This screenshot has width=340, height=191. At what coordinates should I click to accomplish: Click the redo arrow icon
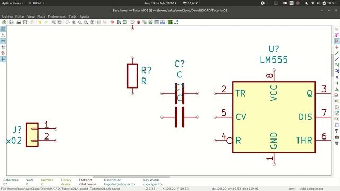46,22
